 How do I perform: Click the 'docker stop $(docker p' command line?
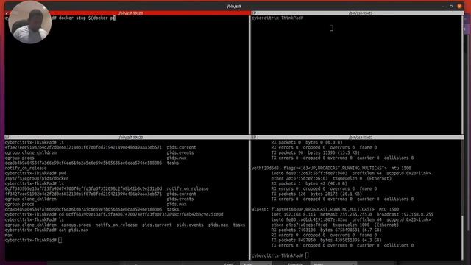87,18
